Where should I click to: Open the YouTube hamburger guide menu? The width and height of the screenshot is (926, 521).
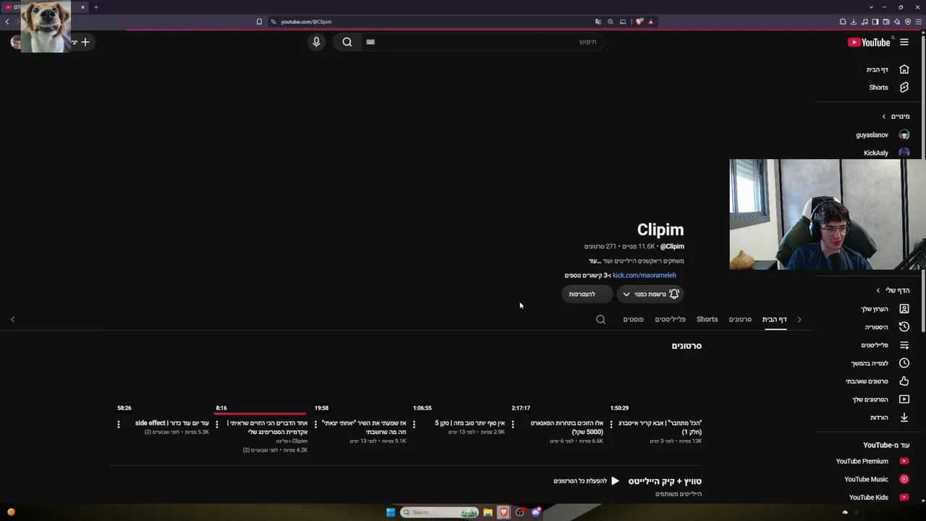point(904,42)
